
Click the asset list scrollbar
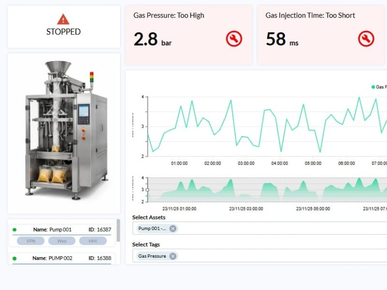pyautogui.click(x=119, y=232)
